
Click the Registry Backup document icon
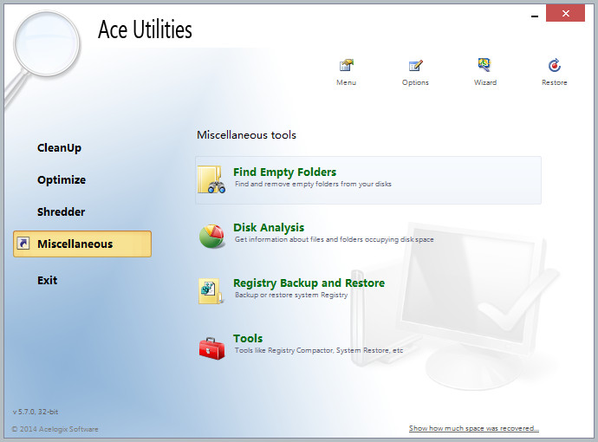(211, 291)
